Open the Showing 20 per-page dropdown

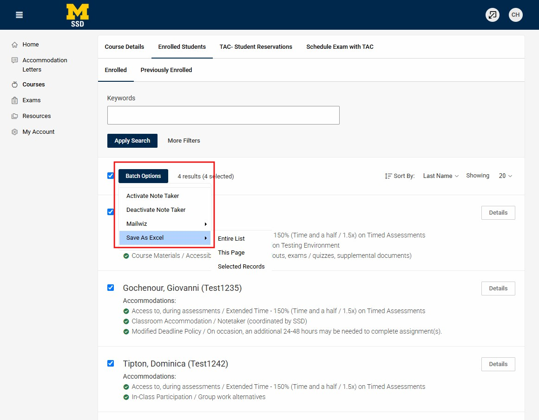pos(506,176)
